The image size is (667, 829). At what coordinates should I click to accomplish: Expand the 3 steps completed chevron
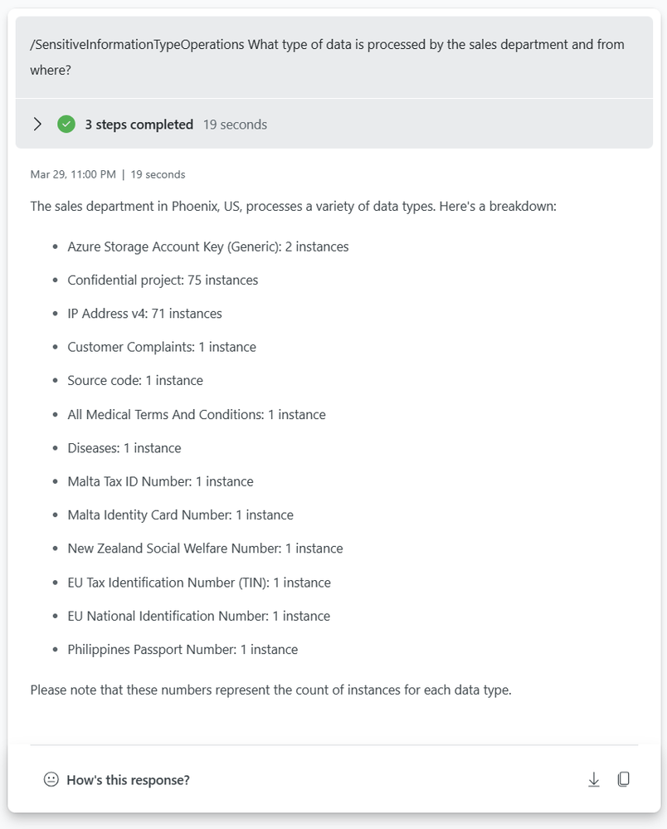[x=37, y=124]
